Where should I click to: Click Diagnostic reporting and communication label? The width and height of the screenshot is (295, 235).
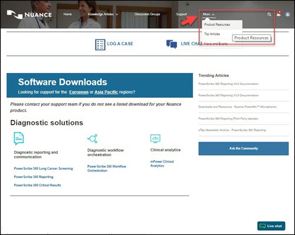(x=36, y=154)
